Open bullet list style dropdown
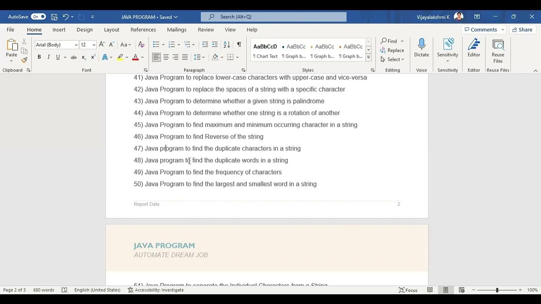The height and width of the screenshot is (304, 541). click(x=163, y=45)
